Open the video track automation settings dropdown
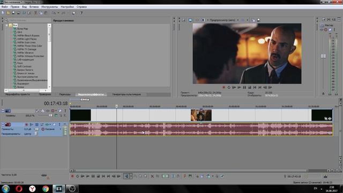The height and width of the screenshot is (193, 343). 56,111
